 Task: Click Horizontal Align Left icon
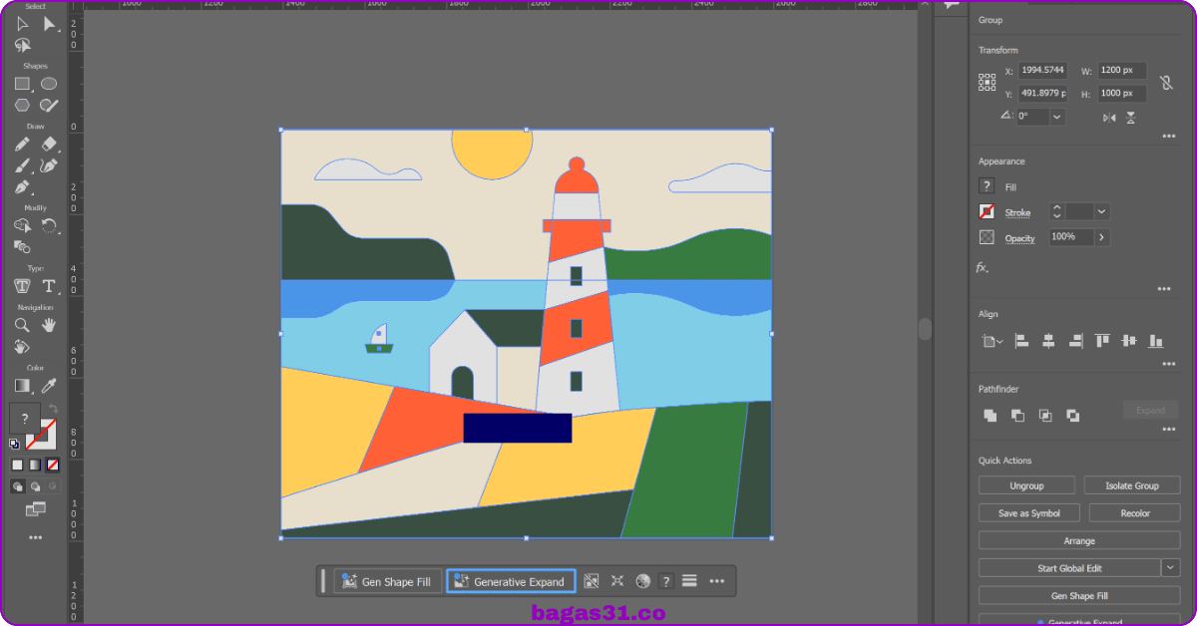(x=1021, y=341)
